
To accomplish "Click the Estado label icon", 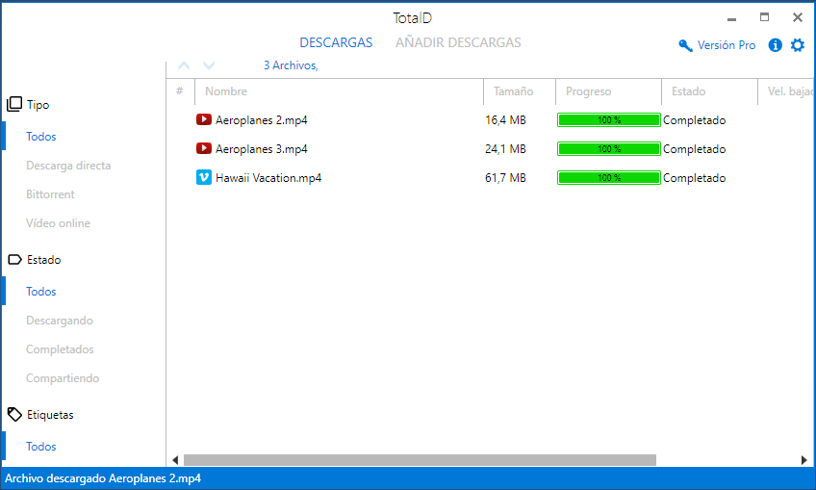I will tap(14, 259).
